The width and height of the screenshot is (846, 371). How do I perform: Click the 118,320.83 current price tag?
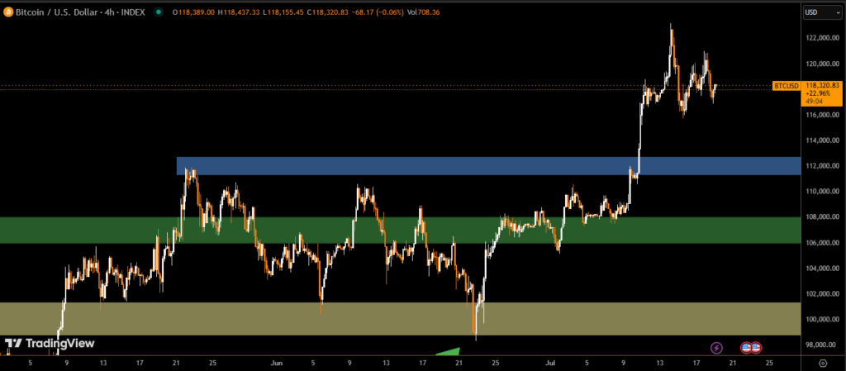821,85
